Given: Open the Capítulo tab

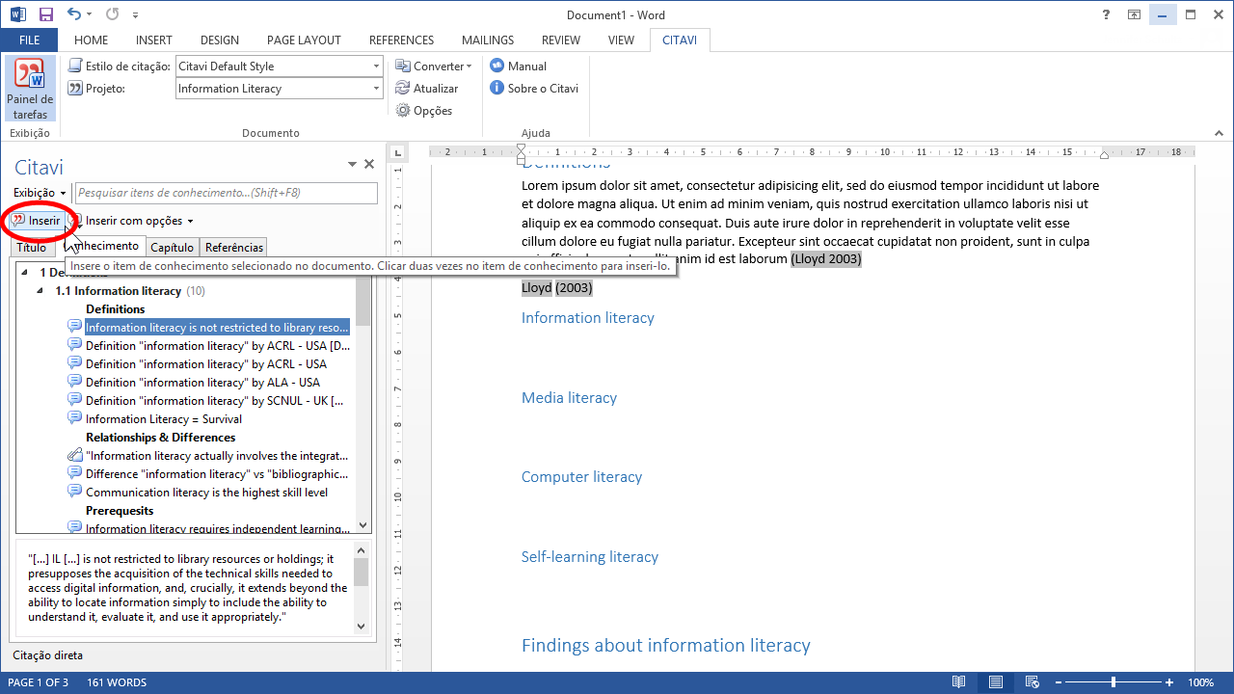Looking at the screenshot, I should pos(173,247).
